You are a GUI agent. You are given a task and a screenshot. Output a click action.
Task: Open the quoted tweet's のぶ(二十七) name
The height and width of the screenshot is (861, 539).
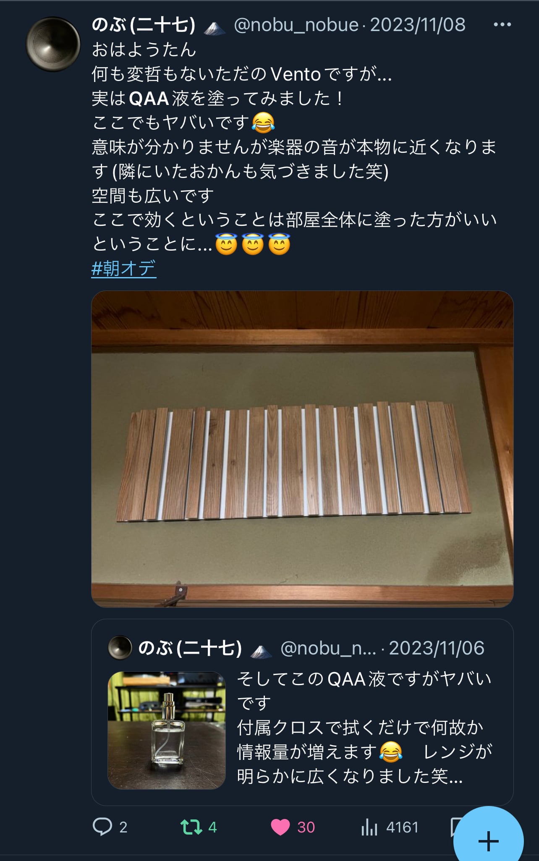point(190,648)
